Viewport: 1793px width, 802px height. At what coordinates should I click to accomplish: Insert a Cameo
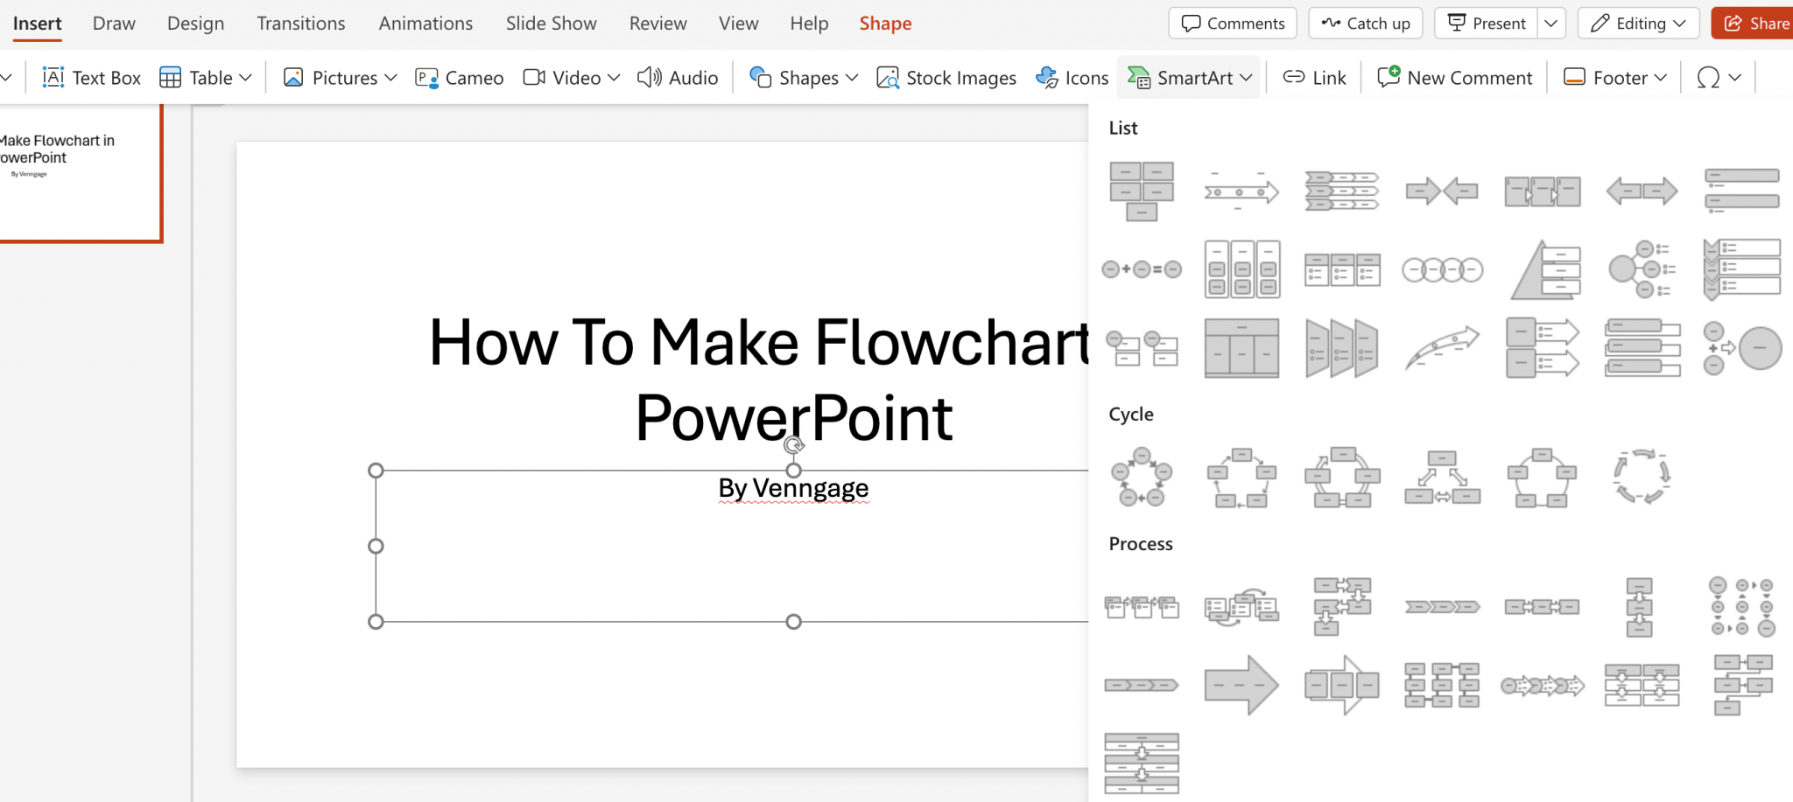(458, 77)
